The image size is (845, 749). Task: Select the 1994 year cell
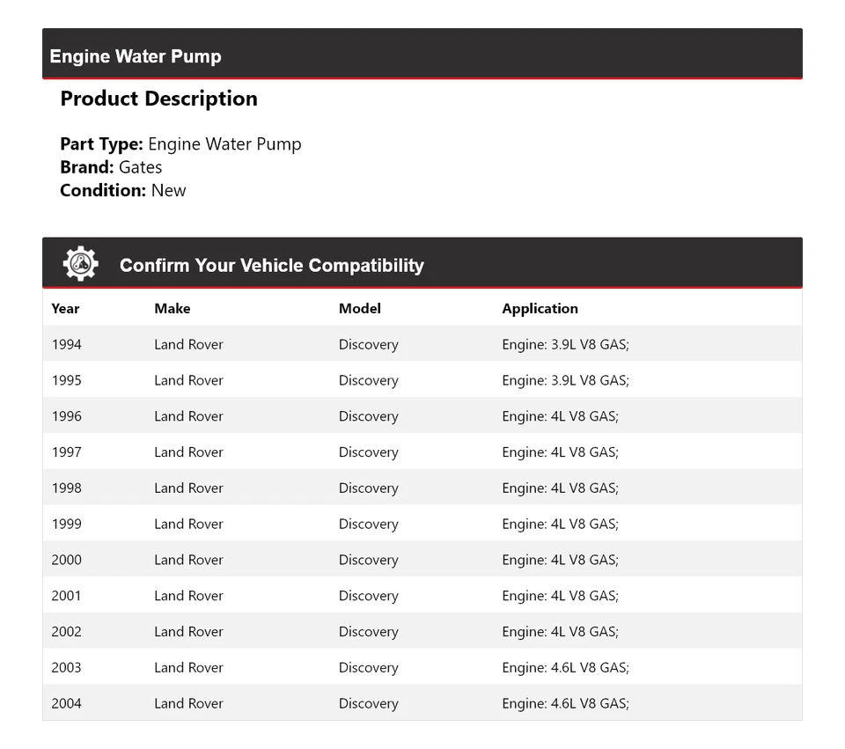pyautogui.click(x=66, y=345)
